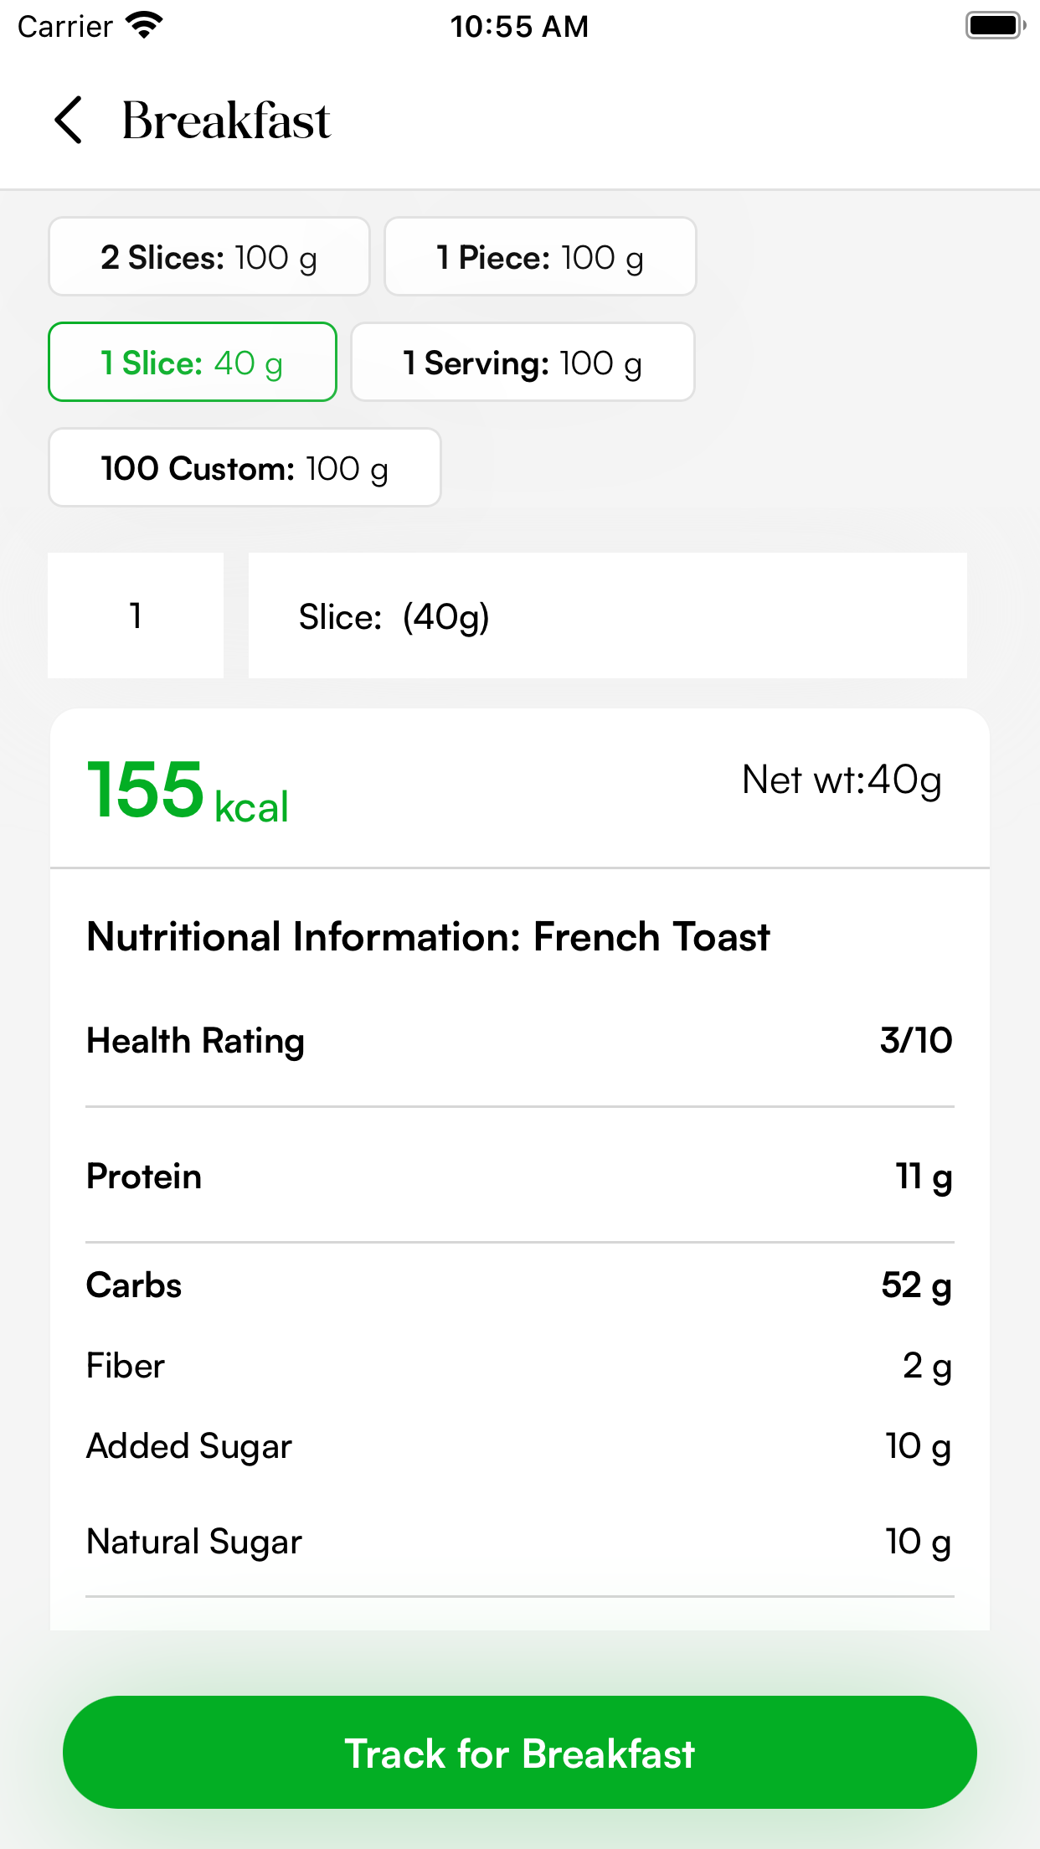Select the 1 Piece: 100 g option

[540, 256]
